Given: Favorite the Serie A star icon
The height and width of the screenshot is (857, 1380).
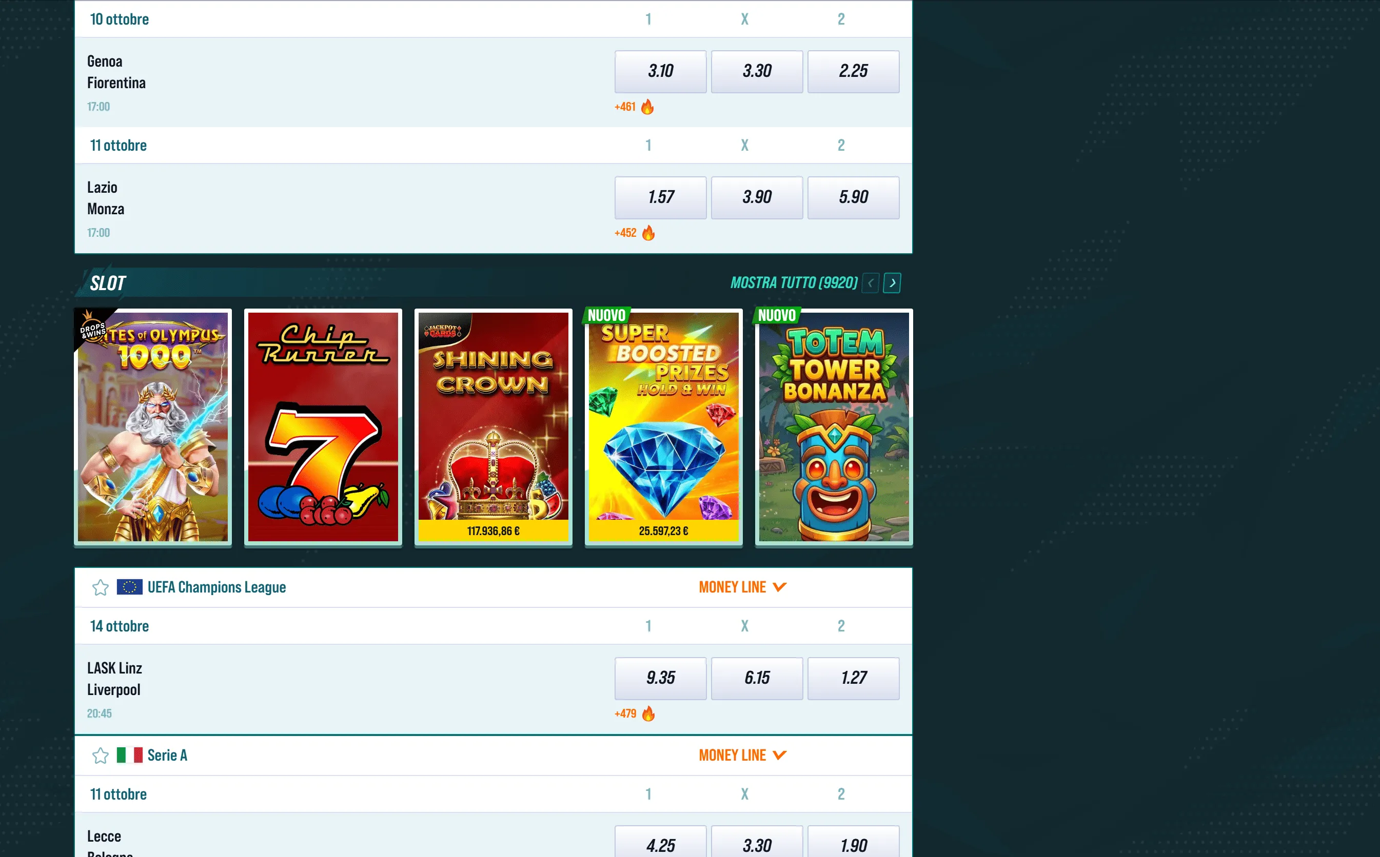Looking at the screenshot, I should (101, 756).
